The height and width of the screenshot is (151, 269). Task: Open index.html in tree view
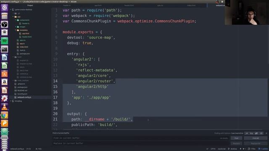click(24, 47)
